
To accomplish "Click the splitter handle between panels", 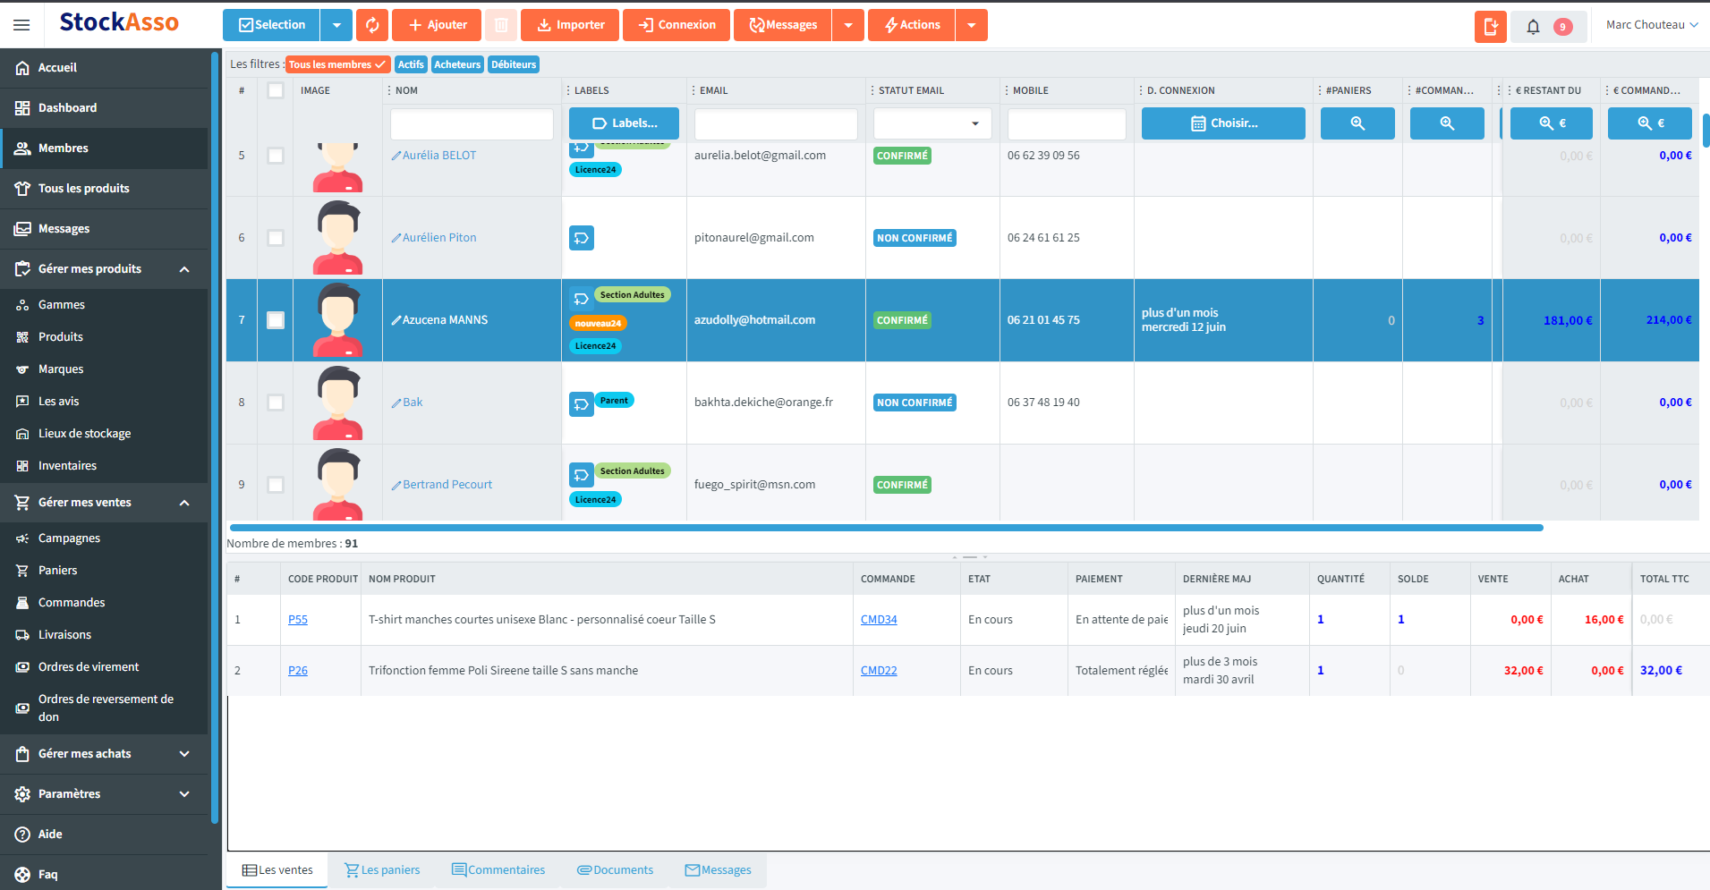I will [x=969, y=557].
